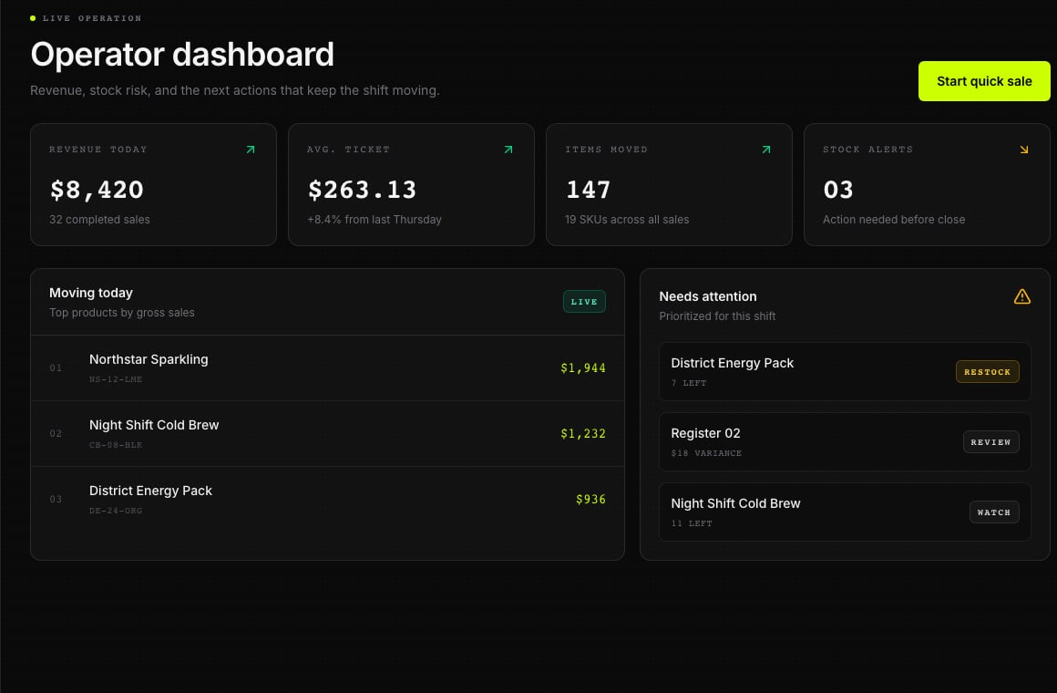Click the rank number 01

pos(56,367)
